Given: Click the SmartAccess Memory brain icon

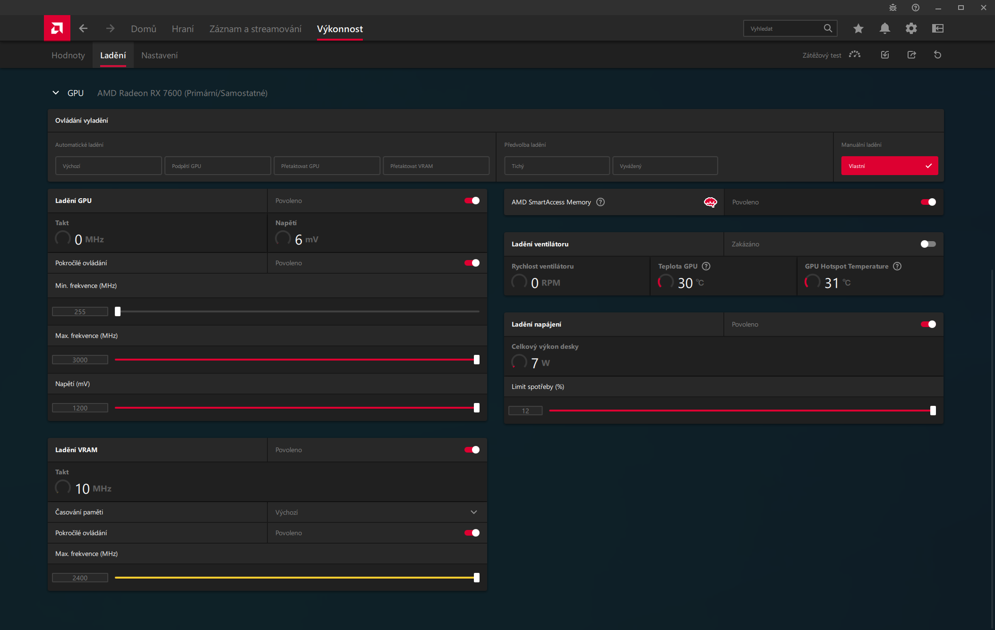Looking at the screenshot, I should [x=711, y=202].
